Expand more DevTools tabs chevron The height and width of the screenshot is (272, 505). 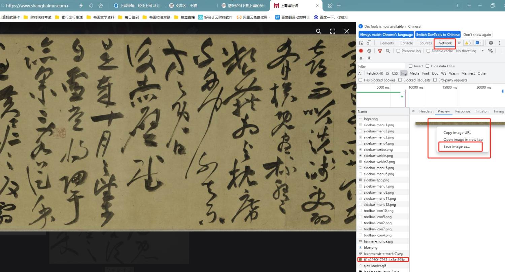[459, 43]
